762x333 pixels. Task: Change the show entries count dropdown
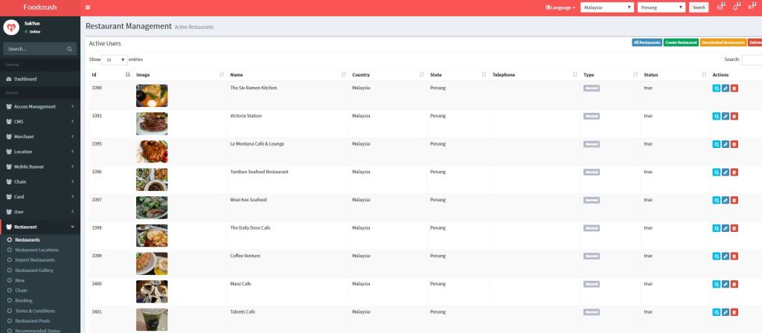tap(115, 59)
